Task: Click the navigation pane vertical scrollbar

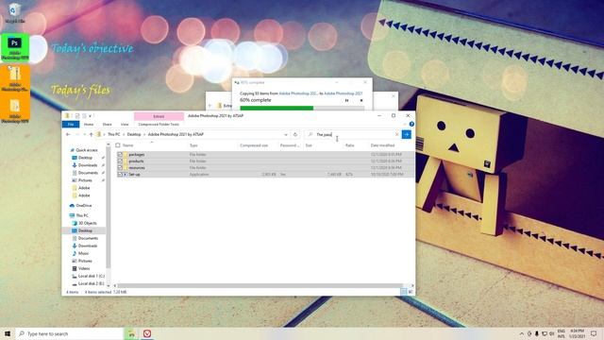Action: point(109,208)
